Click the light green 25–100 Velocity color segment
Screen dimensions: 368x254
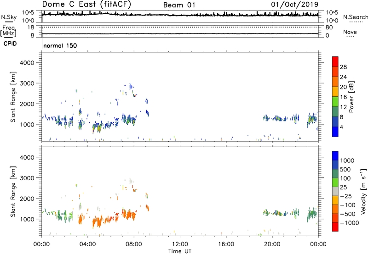(335, 182)
